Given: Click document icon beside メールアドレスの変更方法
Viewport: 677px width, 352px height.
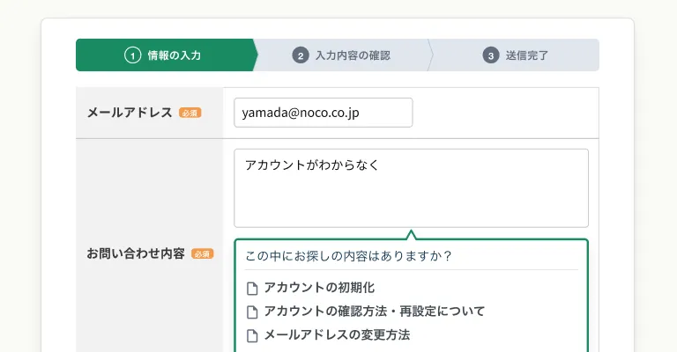Looking at the screenshot, I should pyautogui.click(x=252, y=335).
